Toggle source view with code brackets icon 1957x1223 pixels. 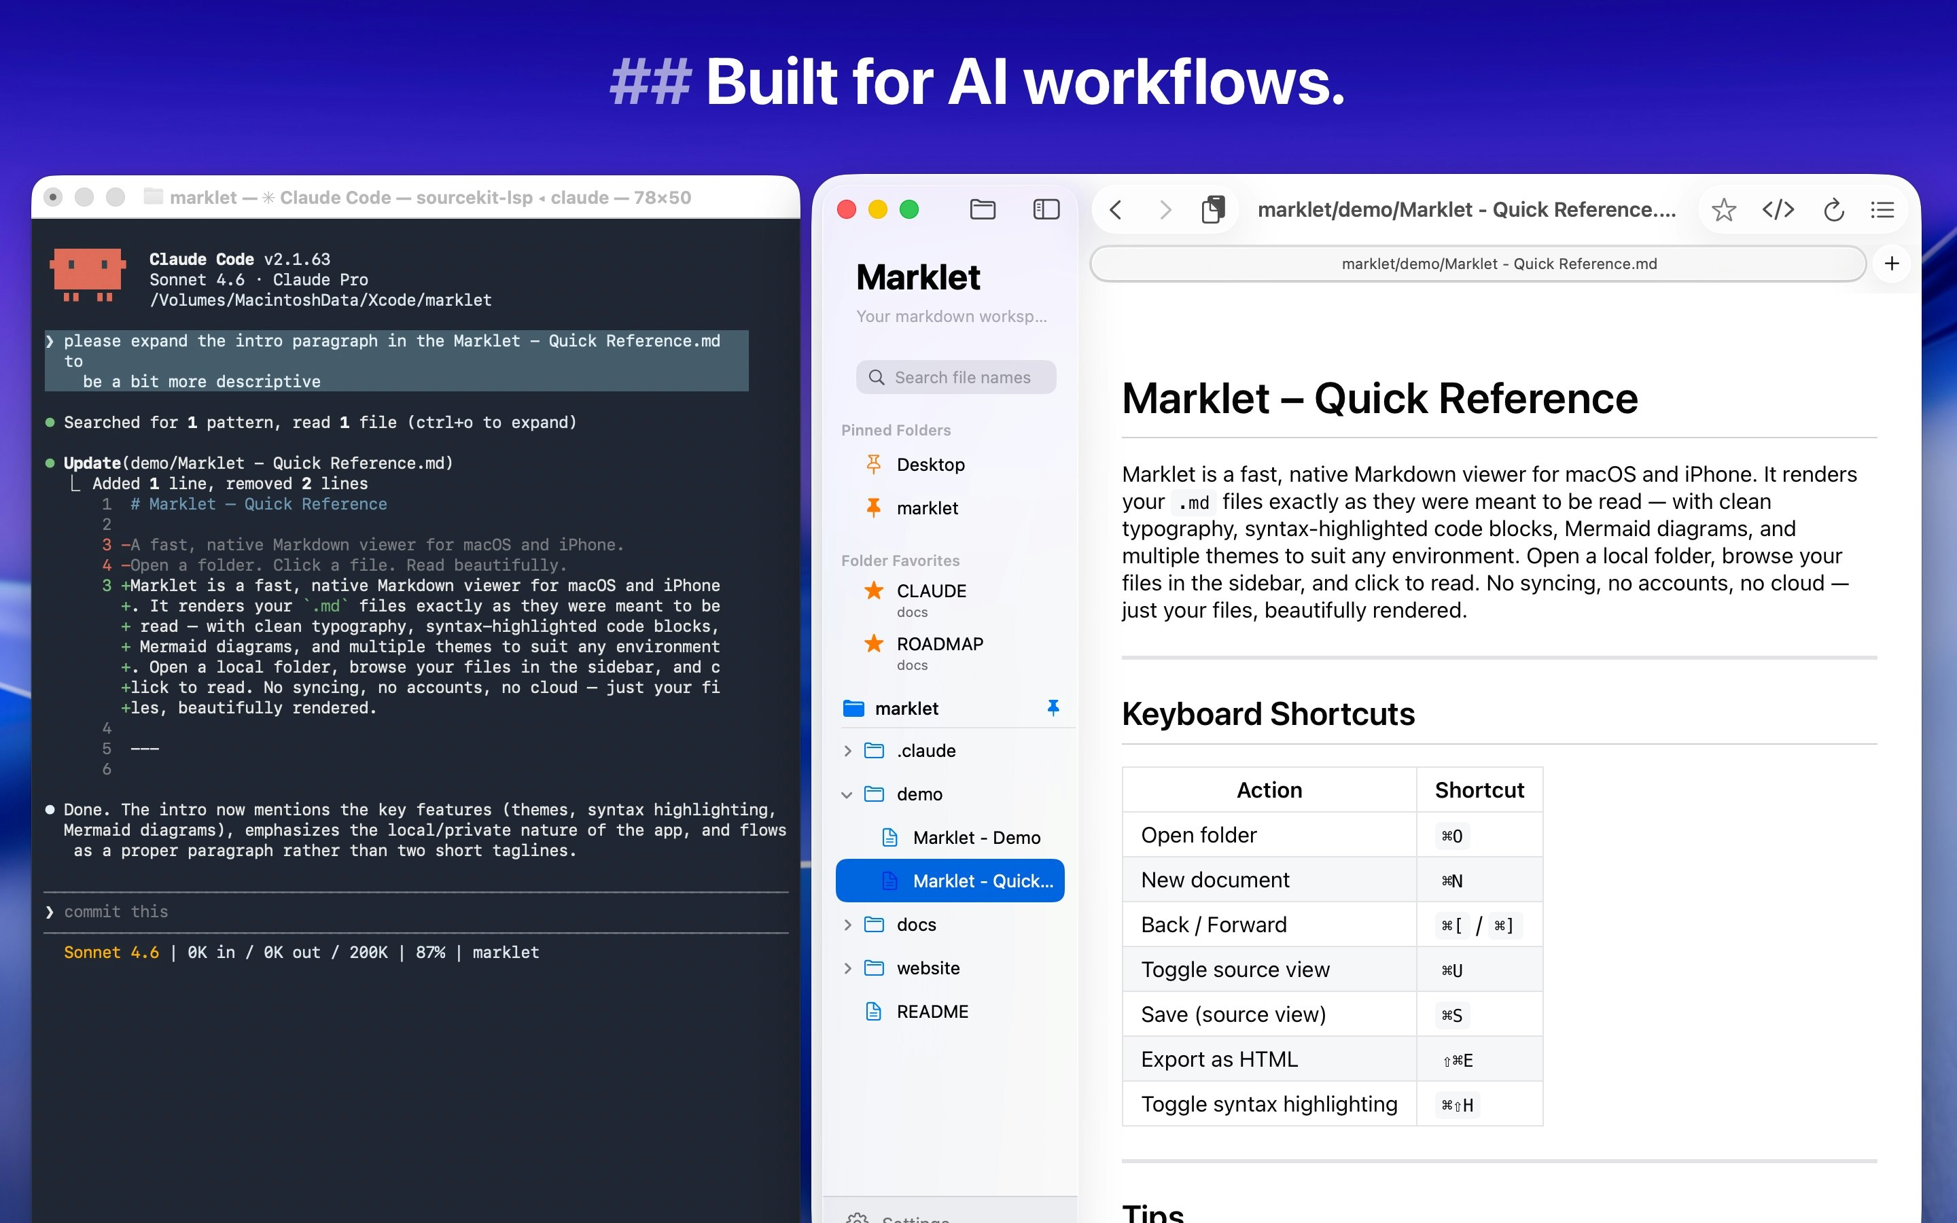[1778, 211]
